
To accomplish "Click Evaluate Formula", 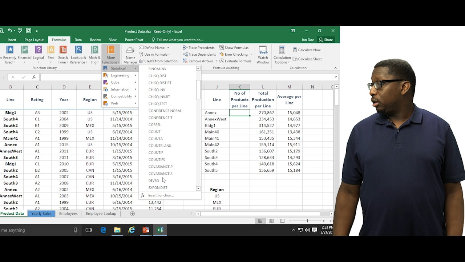I will (235, 61).
